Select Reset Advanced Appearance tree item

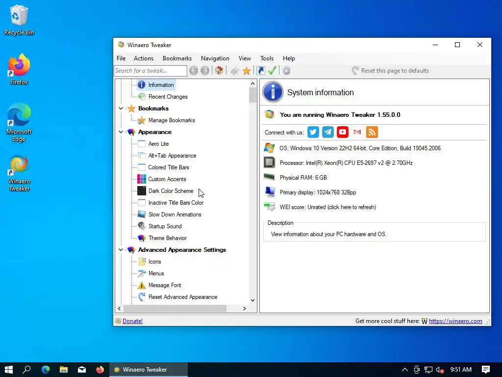(x=183, y=297)
